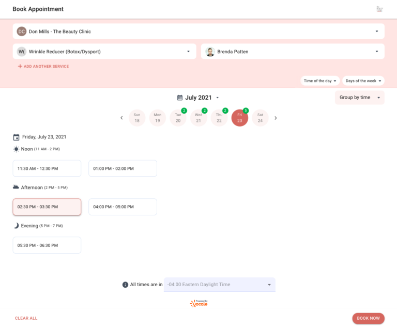Select Tue 20 in the date strip

click(x=178, y=118)
